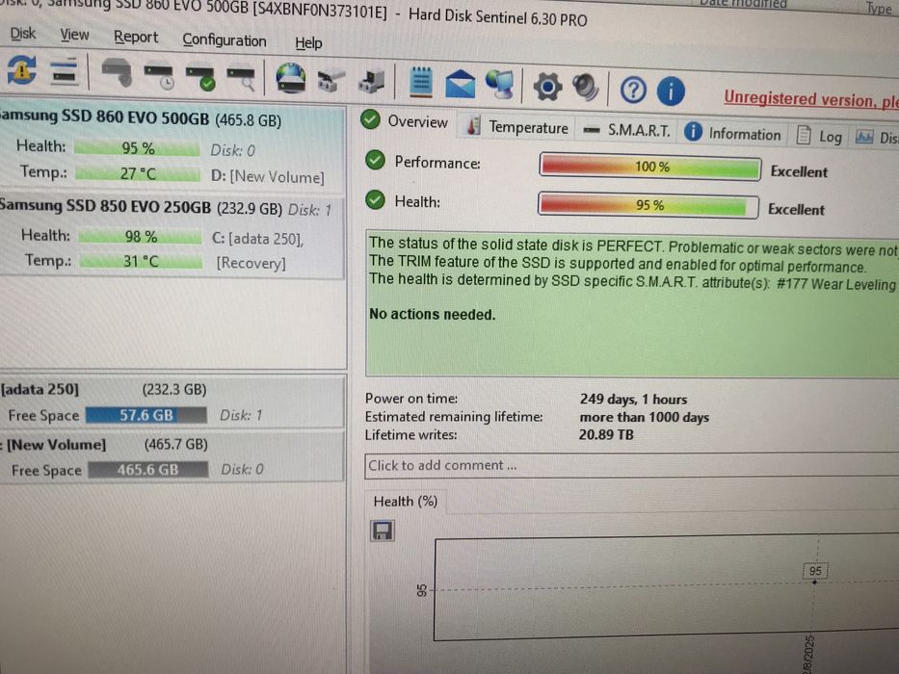Click the 'Estimated remaining lifetime:' label

(x=454, y=417)
